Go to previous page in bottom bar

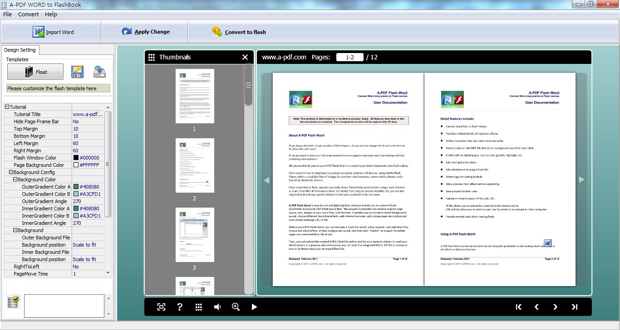click(x=536, y=307)
